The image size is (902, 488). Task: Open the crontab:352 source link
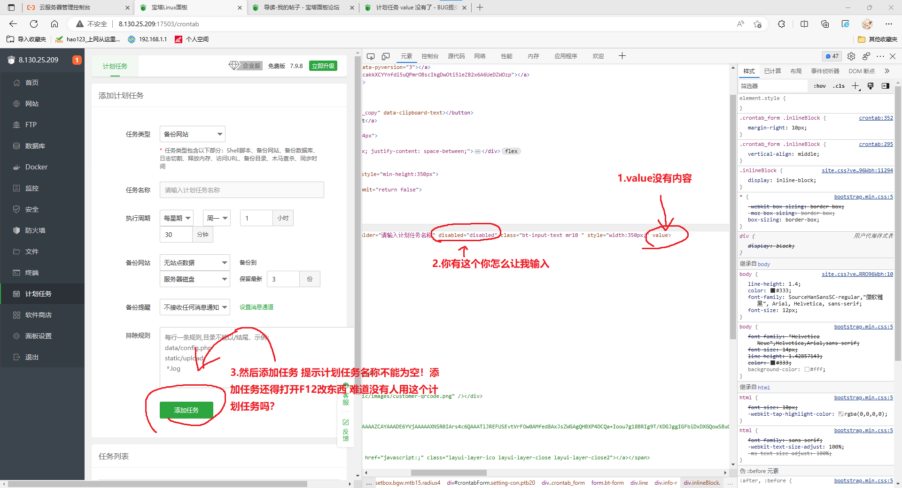click(876, 118)
